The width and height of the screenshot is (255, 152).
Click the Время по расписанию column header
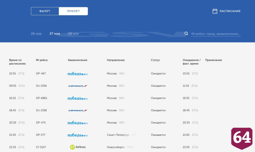(17, 62)
